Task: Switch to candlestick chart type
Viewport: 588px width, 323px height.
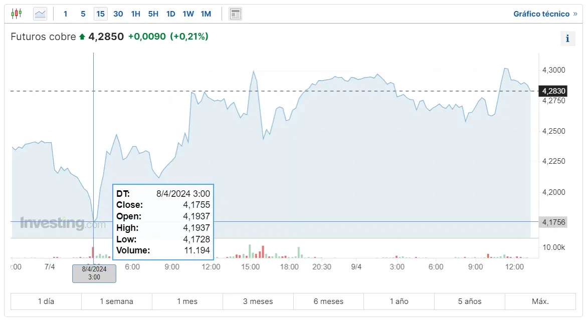Action: tap(17, 14)
